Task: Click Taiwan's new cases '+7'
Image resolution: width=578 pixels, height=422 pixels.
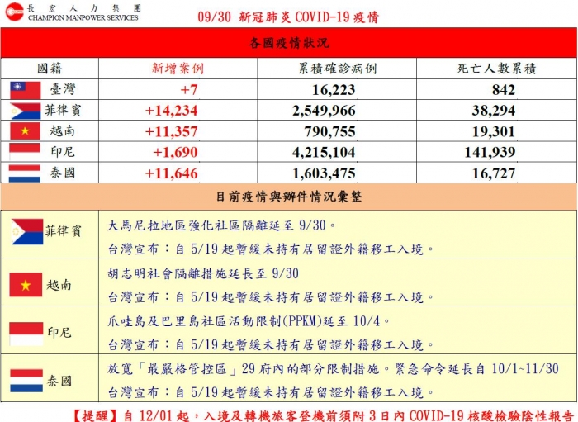Action: [x=189, y=90]
